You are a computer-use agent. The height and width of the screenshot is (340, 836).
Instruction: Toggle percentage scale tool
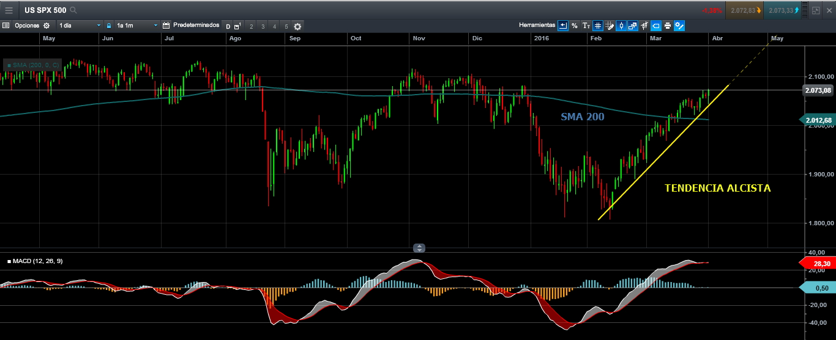coord(575,26)
